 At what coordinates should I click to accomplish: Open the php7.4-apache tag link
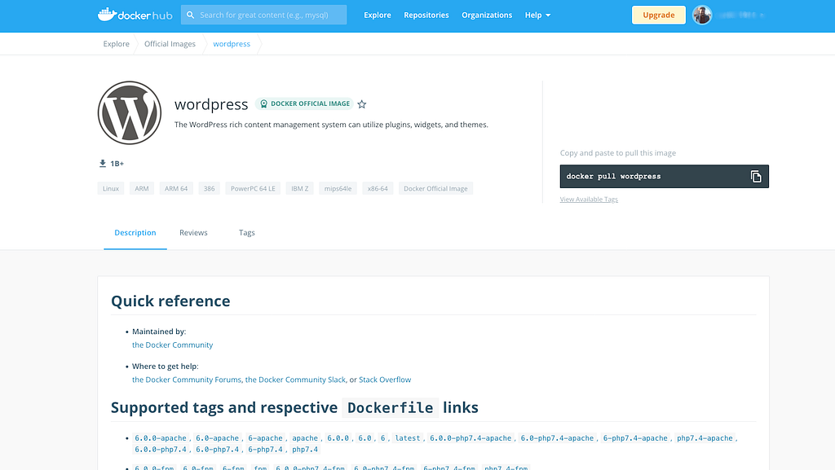(705, 438)
